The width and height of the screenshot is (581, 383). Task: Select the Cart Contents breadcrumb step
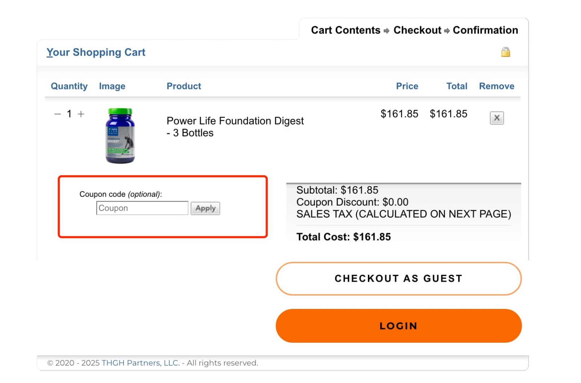(345, 30)
